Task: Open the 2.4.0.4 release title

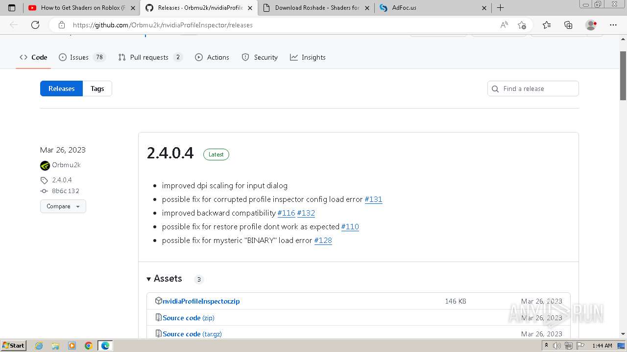Action: pyautogui.click(x=170, y=153)
